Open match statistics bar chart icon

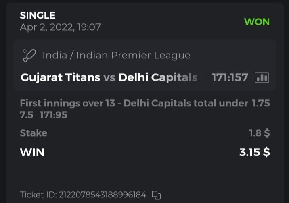[x=262, y=77]
